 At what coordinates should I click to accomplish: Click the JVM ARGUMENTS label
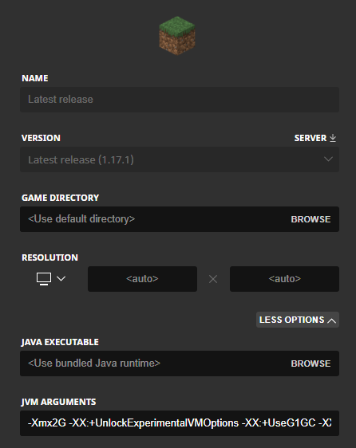[58, 402]
